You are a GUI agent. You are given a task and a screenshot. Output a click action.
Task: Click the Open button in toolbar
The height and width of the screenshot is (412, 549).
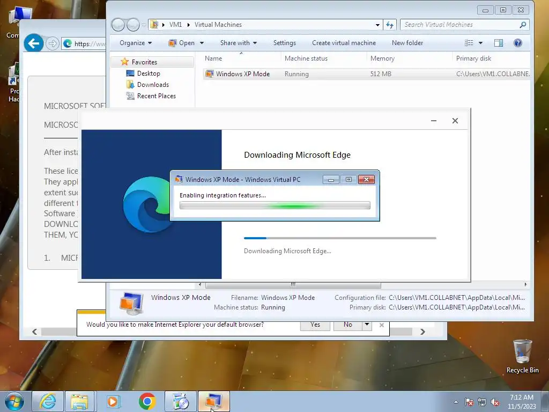(182, 43)
